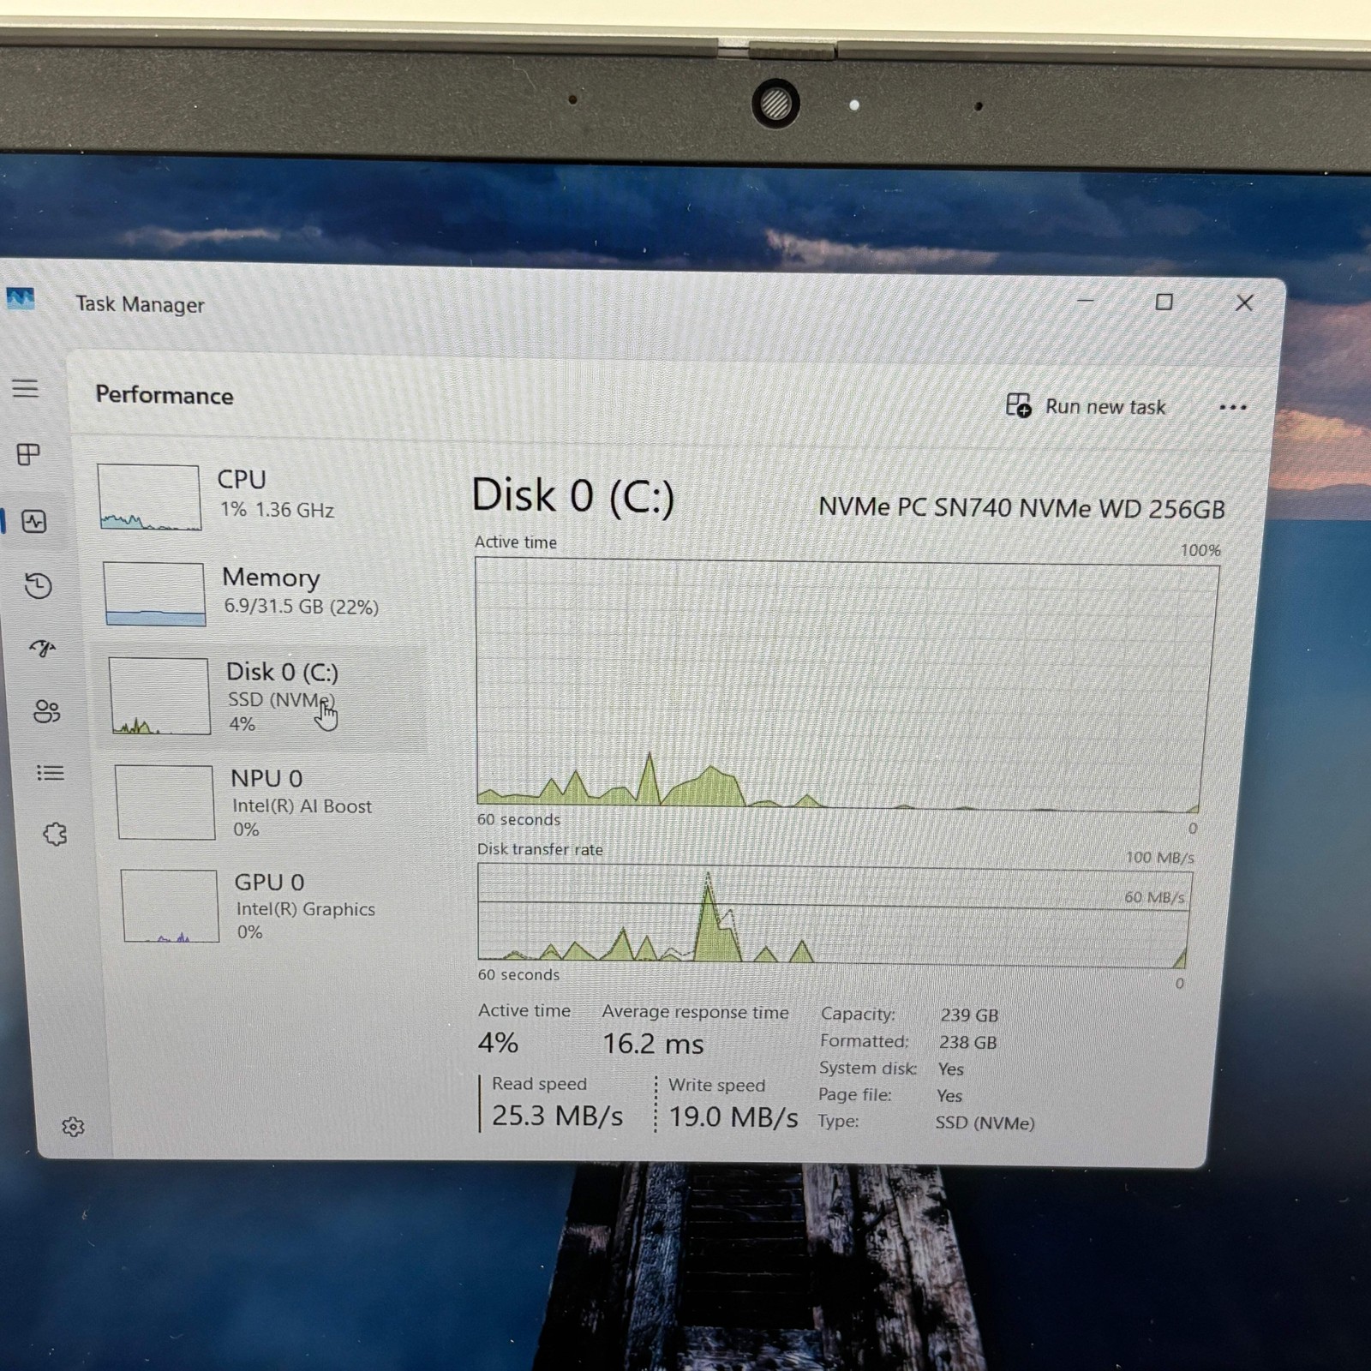Click the Memory mini graph thumbnail
This screenshot has width=1371, height=1371.
tap(154, 594)
